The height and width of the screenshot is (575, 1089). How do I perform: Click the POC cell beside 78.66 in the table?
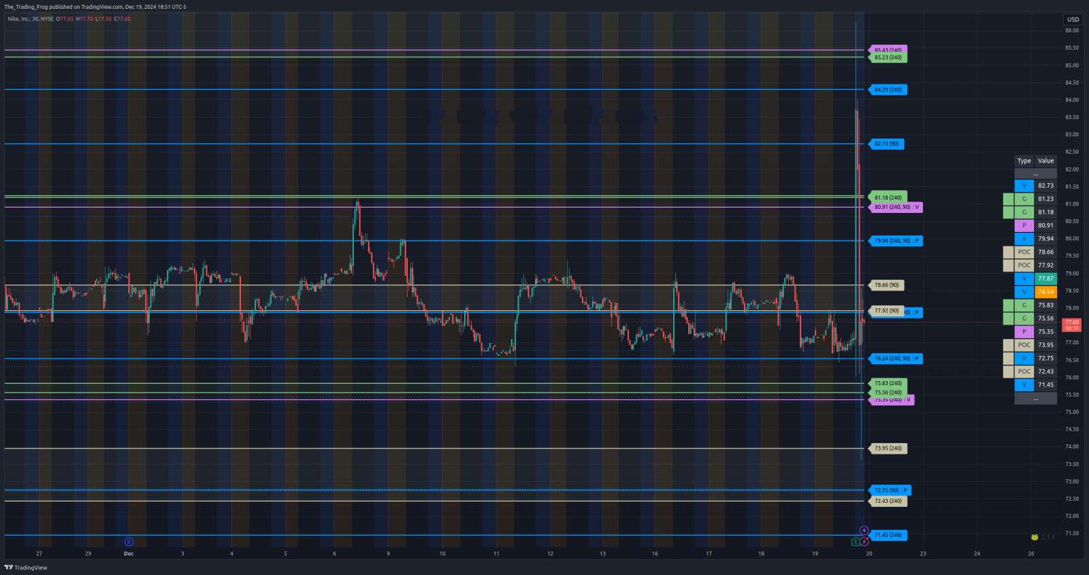click(1024, 252)
